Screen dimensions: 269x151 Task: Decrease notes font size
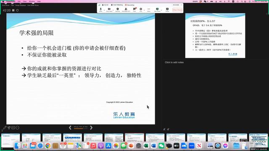[164, 130]
